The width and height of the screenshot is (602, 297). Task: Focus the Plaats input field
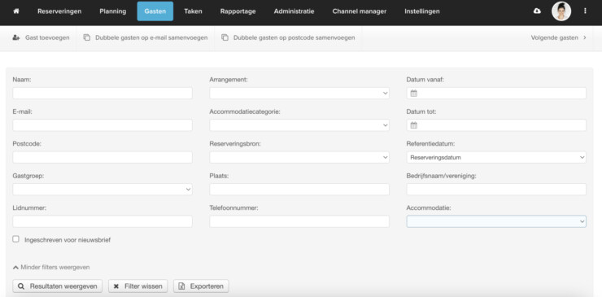pos(299,189)
